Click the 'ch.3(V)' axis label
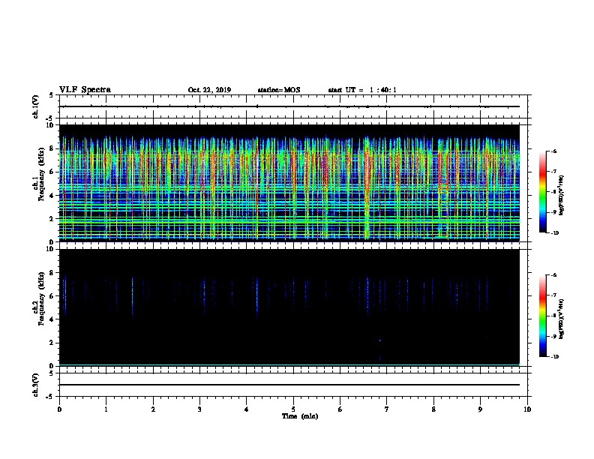 point(35,385)
